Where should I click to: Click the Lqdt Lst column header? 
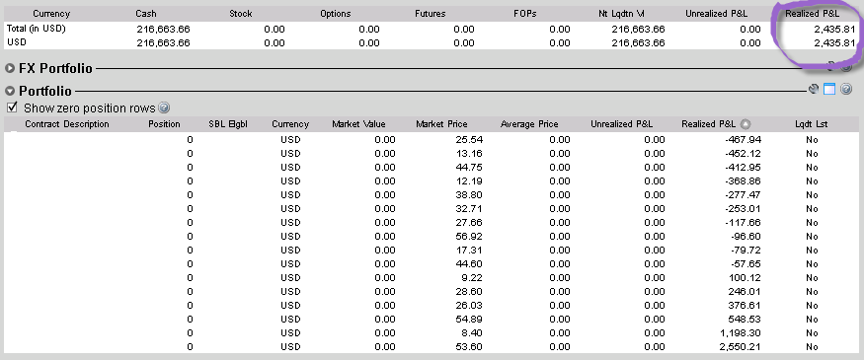pos(811,124)
